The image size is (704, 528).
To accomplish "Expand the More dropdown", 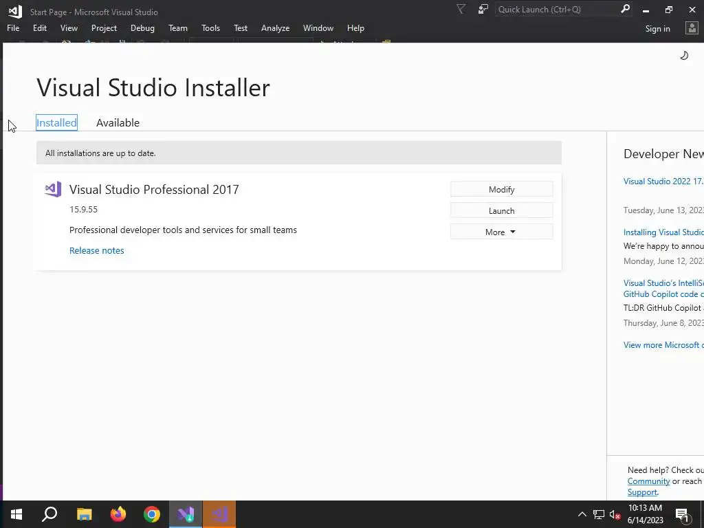I will tap(501, 232).
